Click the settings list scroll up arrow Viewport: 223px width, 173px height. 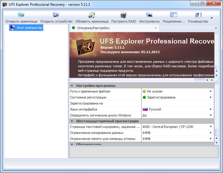tap(216, 138)
